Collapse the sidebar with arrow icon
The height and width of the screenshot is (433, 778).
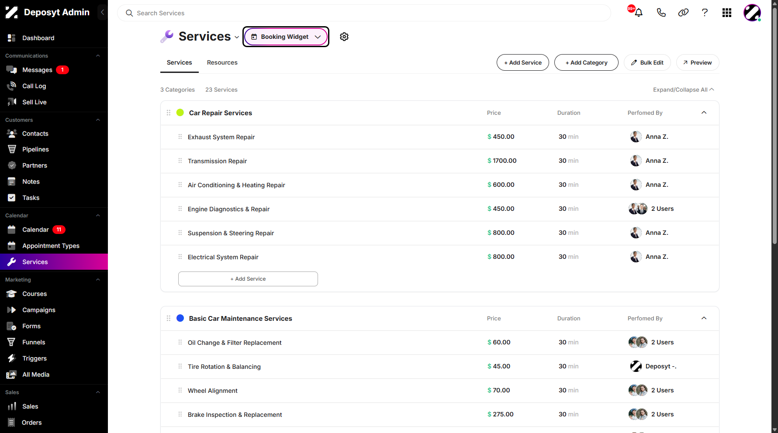[102, 12]
